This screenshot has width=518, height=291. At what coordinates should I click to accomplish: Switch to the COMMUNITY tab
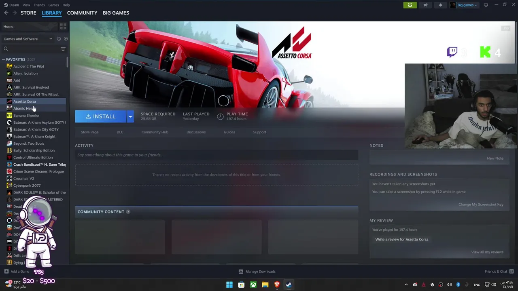[82, 13]
